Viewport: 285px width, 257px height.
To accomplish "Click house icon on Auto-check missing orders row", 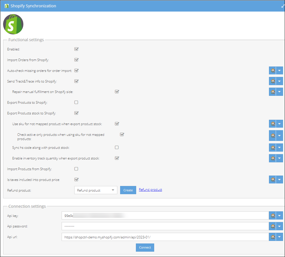I will click(272, 70).
